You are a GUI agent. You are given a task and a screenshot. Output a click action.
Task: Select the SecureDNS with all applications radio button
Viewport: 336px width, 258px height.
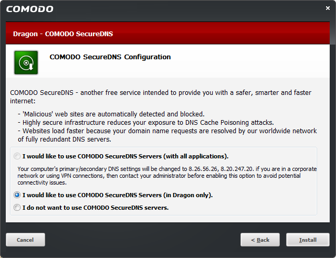click(18, 156)
